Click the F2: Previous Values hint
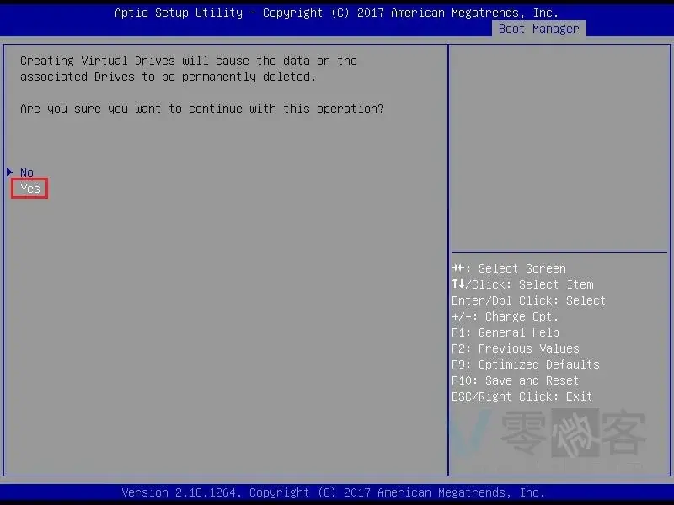The width and height of the screenshot is (674, 505). pos(515,348)
